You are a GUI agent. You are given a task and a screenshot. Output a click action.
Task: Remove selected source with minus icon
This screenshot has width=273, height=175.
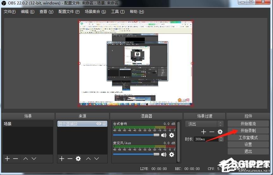click(x=70, y=159)
